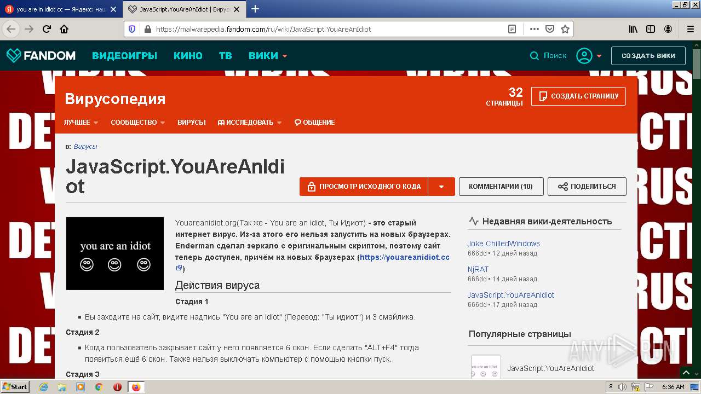The height and width of the screenshot is (394, 701).
Task: Select Firefox taskbar button
Action: 136,387
